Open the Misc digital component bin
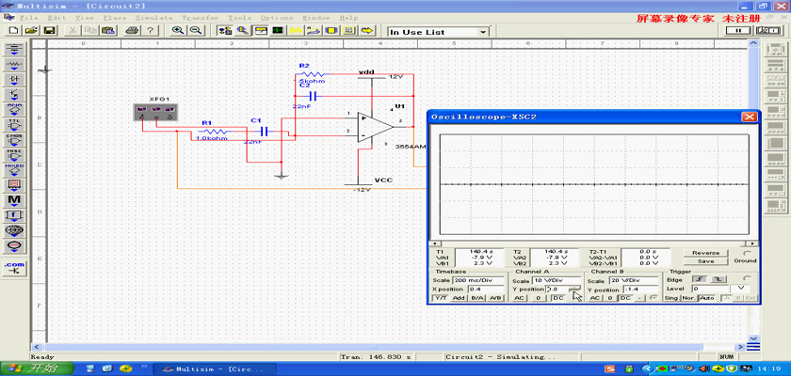 click(x=15, y=155)
